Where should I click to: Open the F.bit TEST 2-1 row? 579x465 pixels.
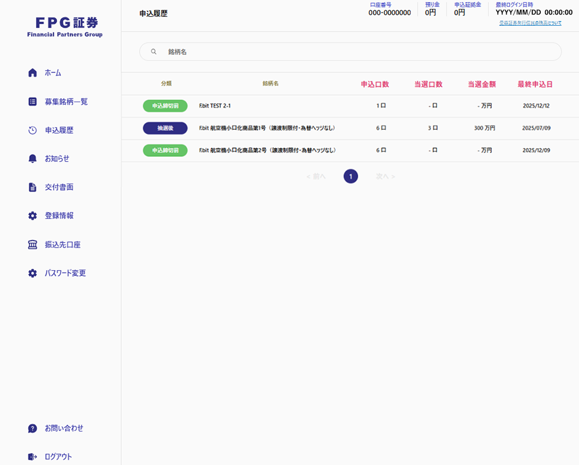[215, 106]
